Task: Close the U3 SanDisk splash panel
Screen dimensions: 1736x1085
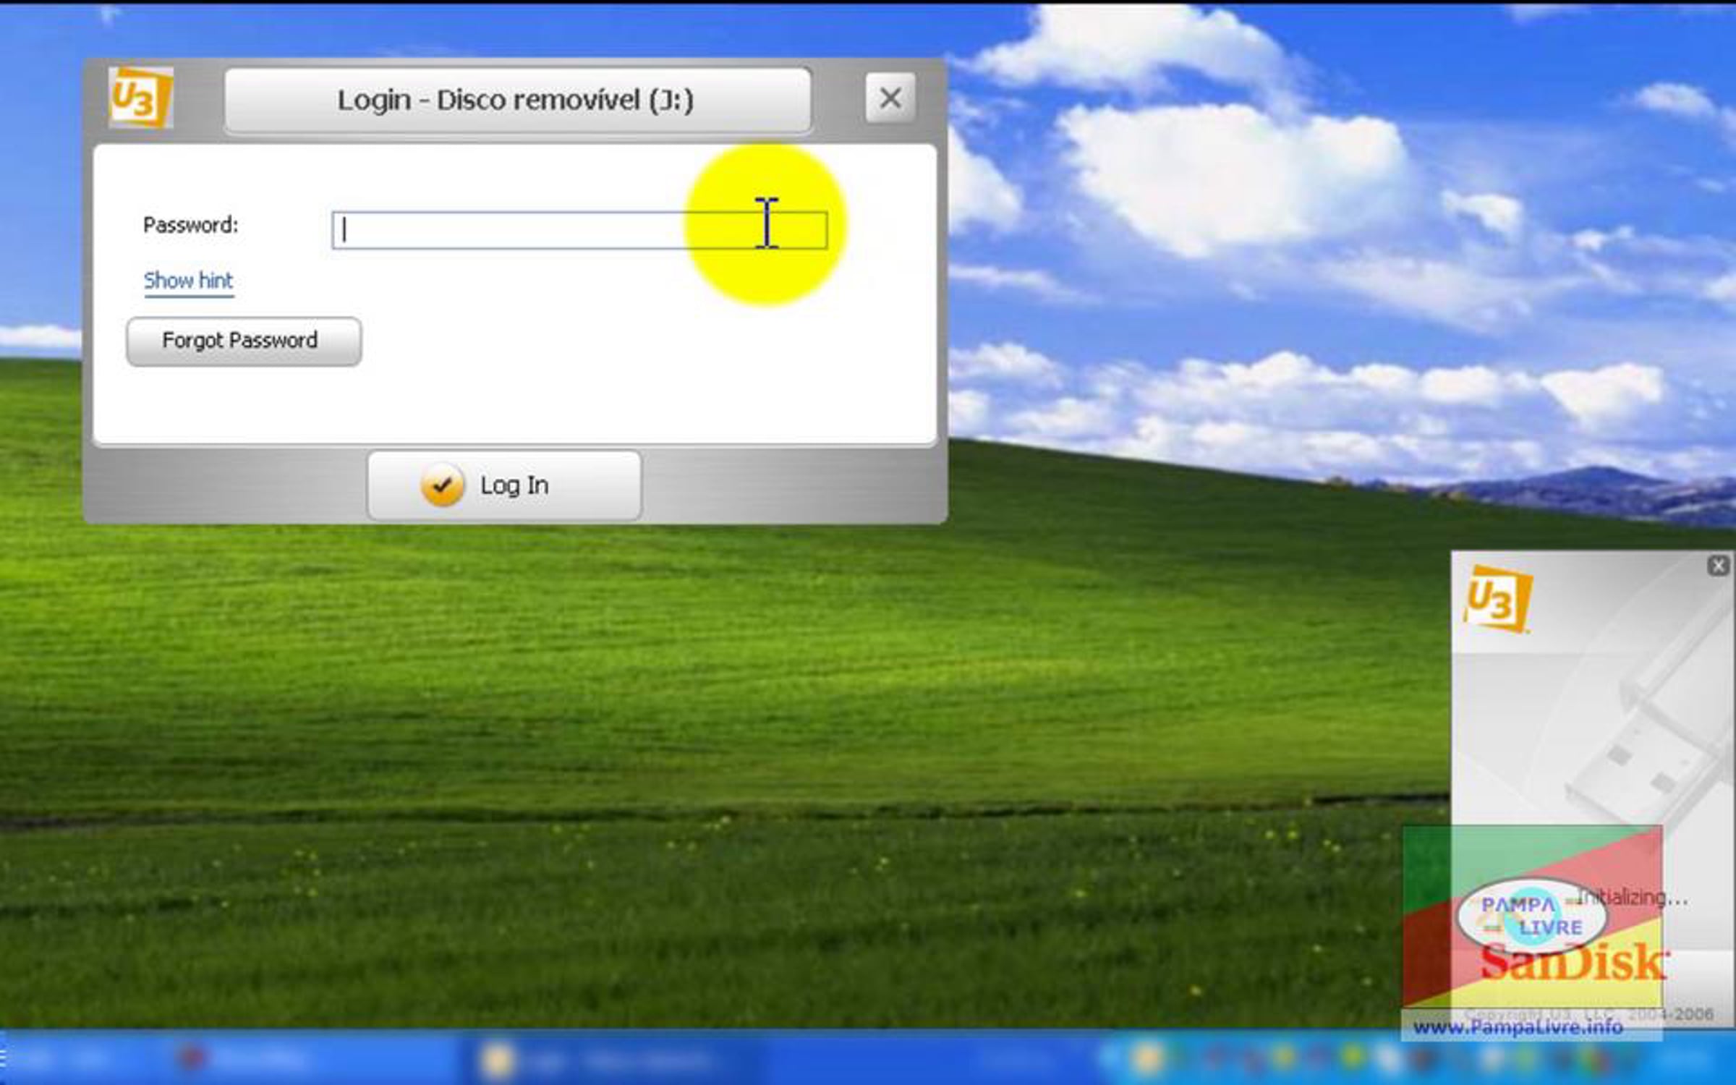Action: pyautogui.click(x=1719, y=566)
